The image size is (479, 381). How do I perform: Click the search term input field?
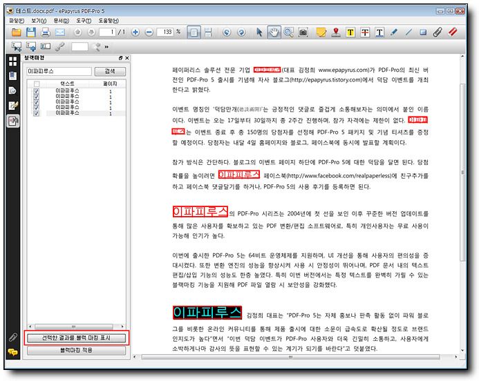59,71
